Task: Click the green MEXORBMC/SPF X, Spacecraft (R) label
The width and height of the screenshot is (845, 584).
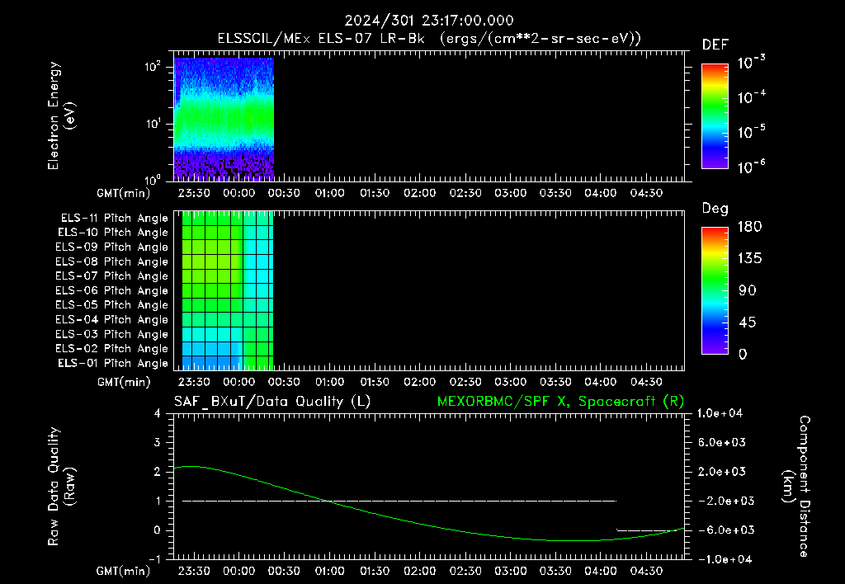Action: [560, 402]
